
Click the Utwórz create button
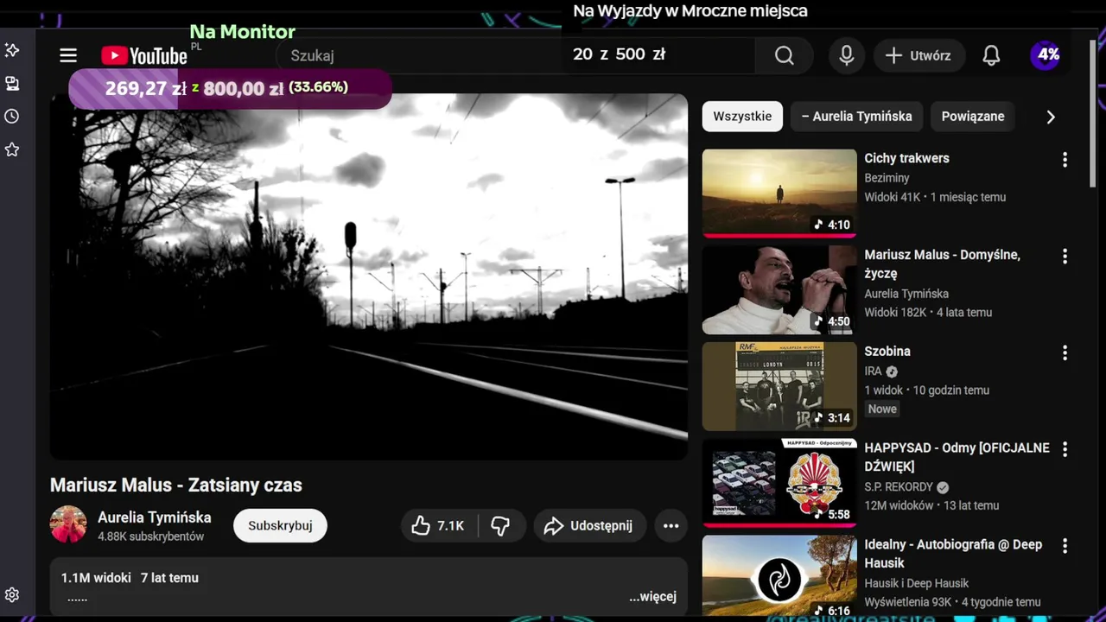click(x=918, y=55)
